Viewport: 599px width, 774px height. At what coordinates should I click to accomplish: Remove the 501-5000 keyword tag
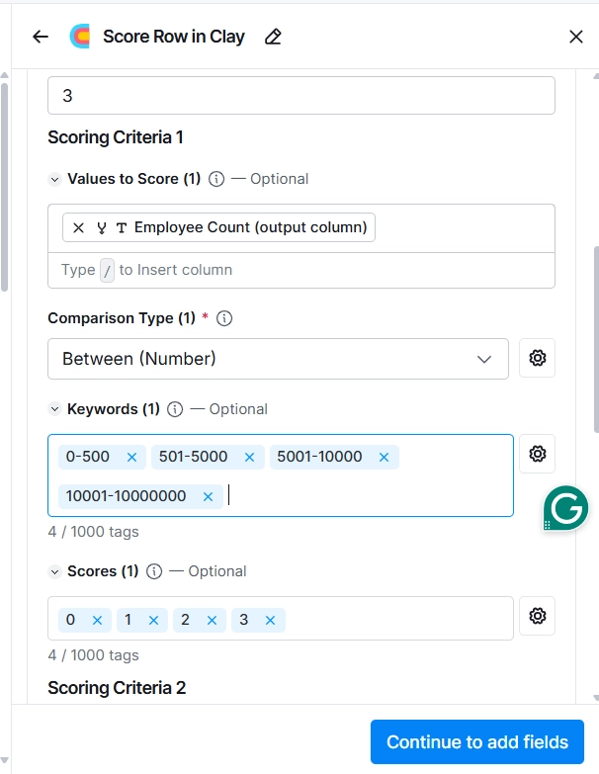tap(250, 457)
